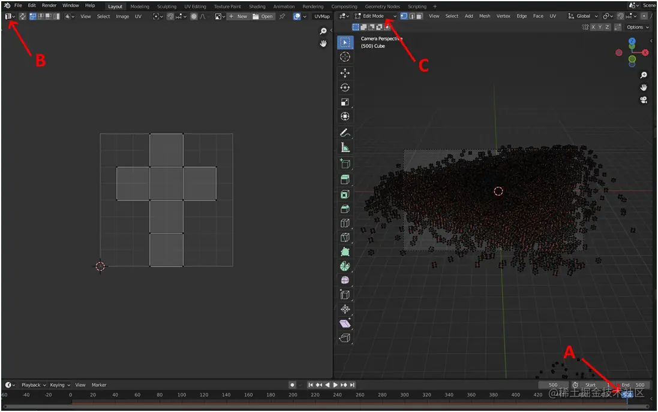Select the Annotate tool
The height and width of the screenshot is (412, 658).
pos(345,133)
